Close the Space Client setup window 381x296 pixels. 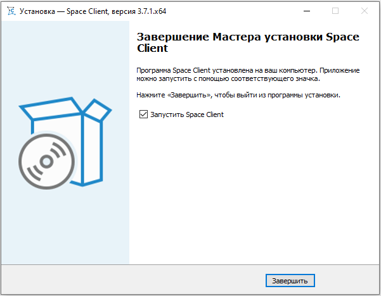click(365, 11)
